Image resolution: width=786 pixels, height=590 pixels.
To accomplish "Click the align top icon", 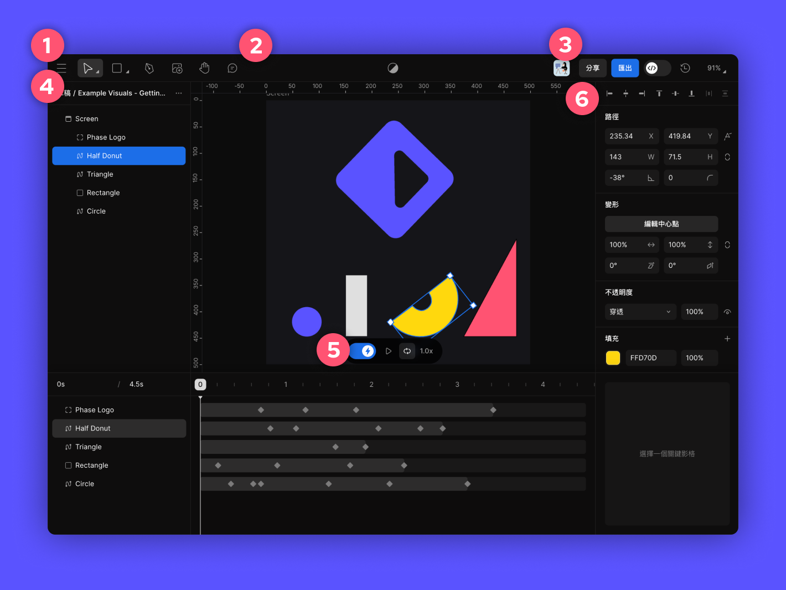I will [659, 94].
